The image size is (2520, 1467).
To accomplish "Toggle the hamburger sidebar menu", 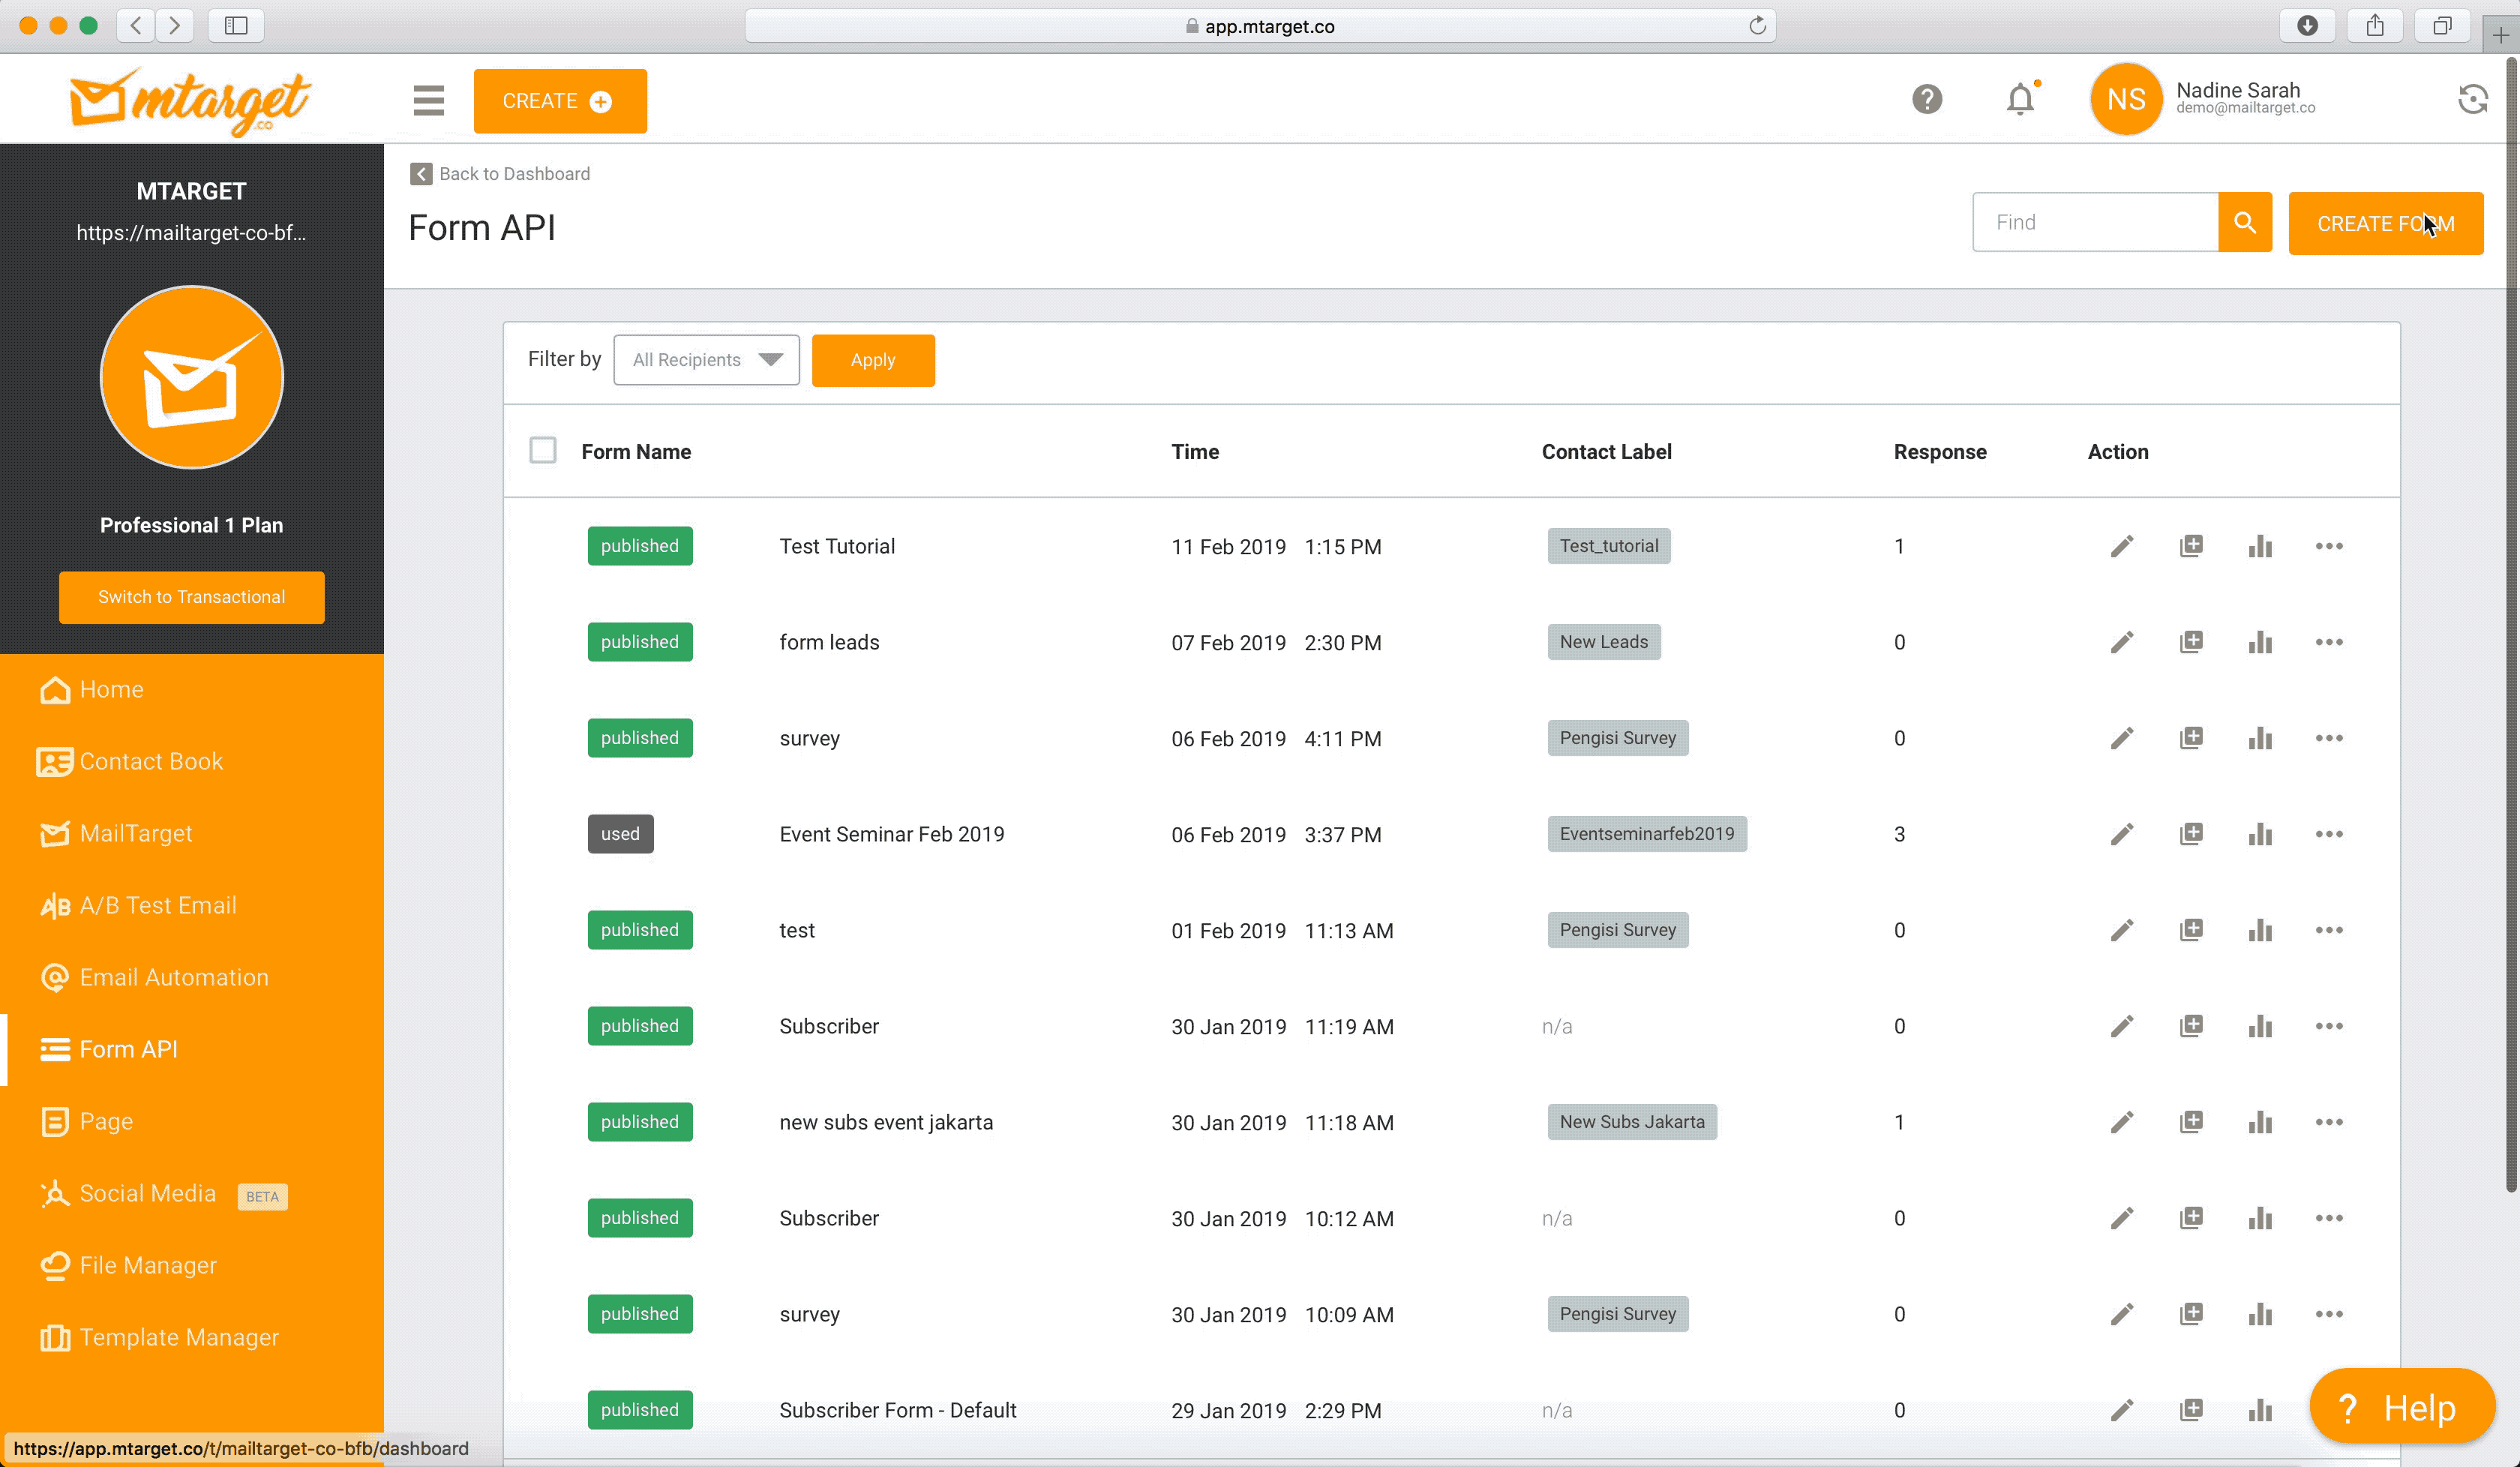I will click(x=428, y=100).
